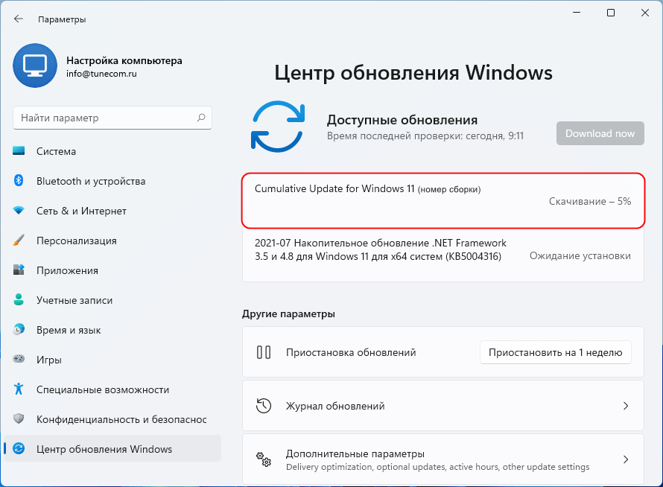Click the back arrow icon
663x487 pixels.
click(x=18, y=19)
